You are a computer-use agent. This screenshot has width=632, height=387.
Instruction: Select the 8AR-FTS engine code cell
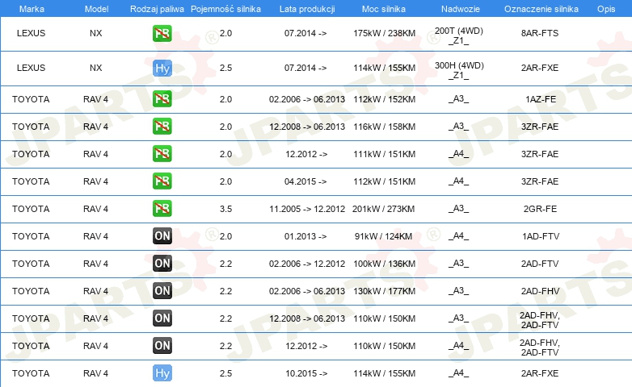point(540,33)
